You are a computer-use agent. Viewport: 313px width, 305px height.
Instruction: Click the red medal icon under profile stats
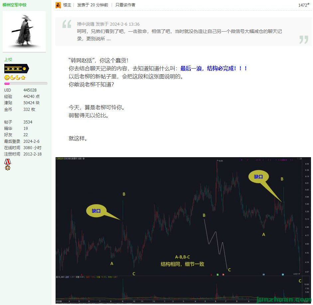[7, 164]
